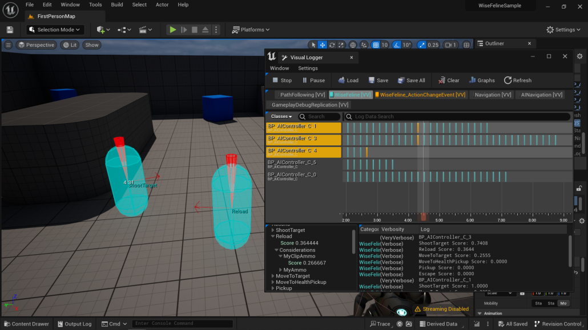
Task: Click the Skip frame button
Action: tap(184, 30)
